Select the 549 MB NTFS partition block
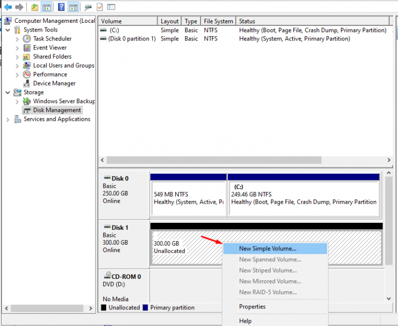The image size is (398, 326). point(188,198)
